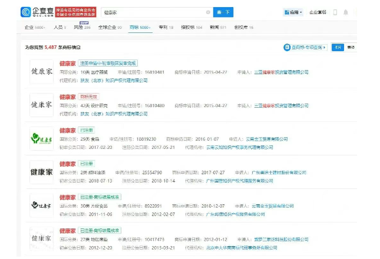
Task: Click the trademark special query icon button
Action: tap(287, 47)
